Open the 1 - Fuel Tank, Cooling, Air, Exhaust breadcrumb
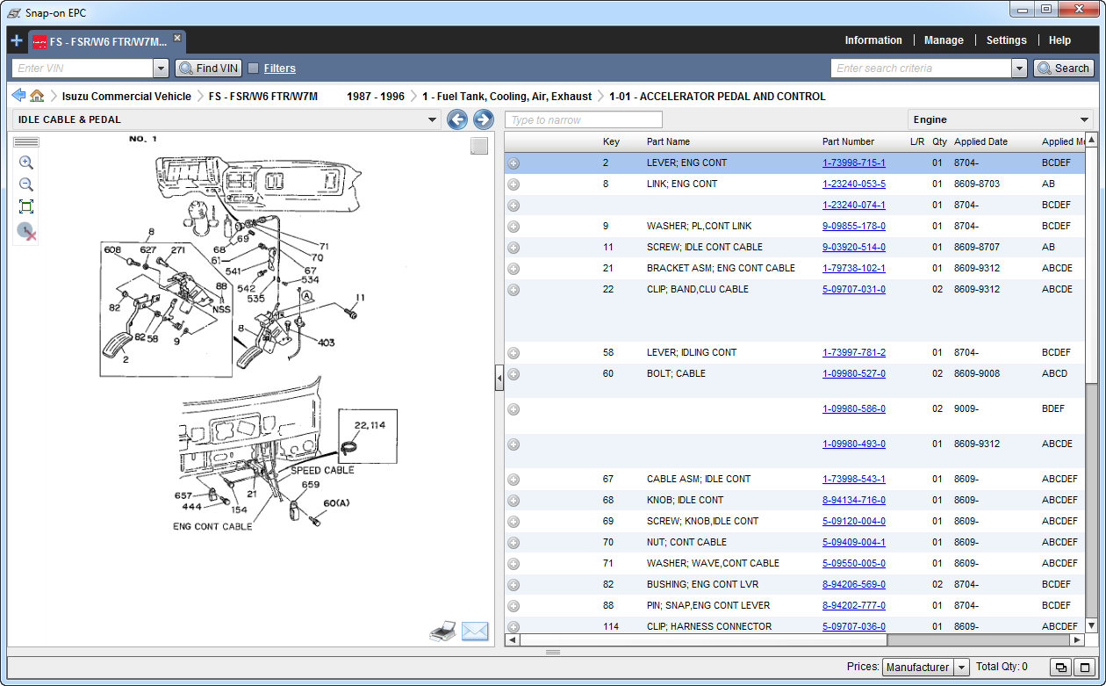Viewport: 1106px width, 686px height. (506, 97)
